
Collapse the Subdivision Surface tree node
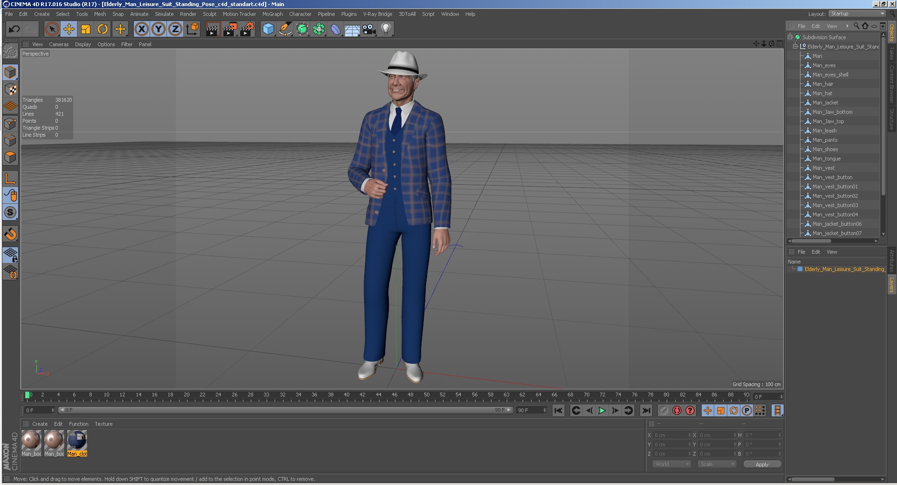click(790, 37)
